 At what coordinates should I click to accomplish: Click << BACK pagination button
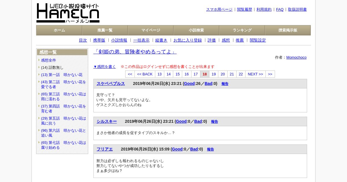(x=145, y=74)
